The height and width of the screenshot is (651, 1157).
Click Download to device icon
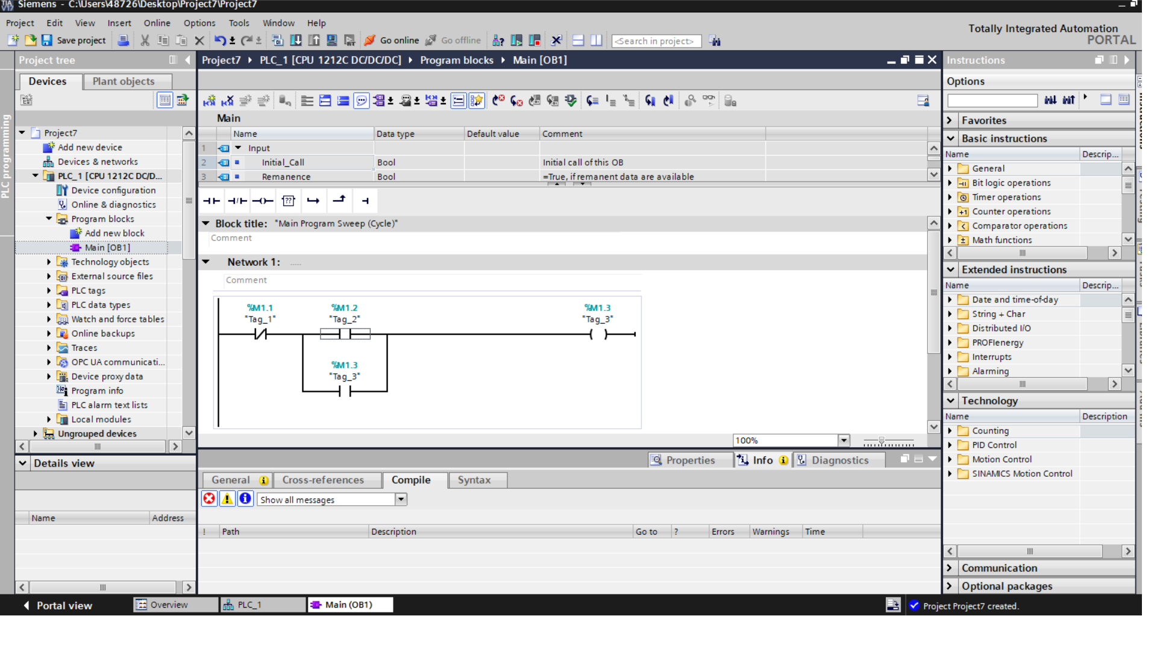pyautogui.click(x=296, y=40)
